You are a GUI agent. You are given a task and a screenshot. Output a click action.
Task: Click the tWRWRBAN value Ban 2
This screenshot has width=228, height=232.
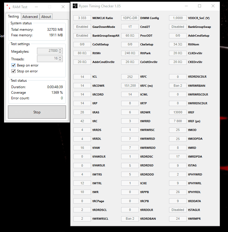[178, 86]
